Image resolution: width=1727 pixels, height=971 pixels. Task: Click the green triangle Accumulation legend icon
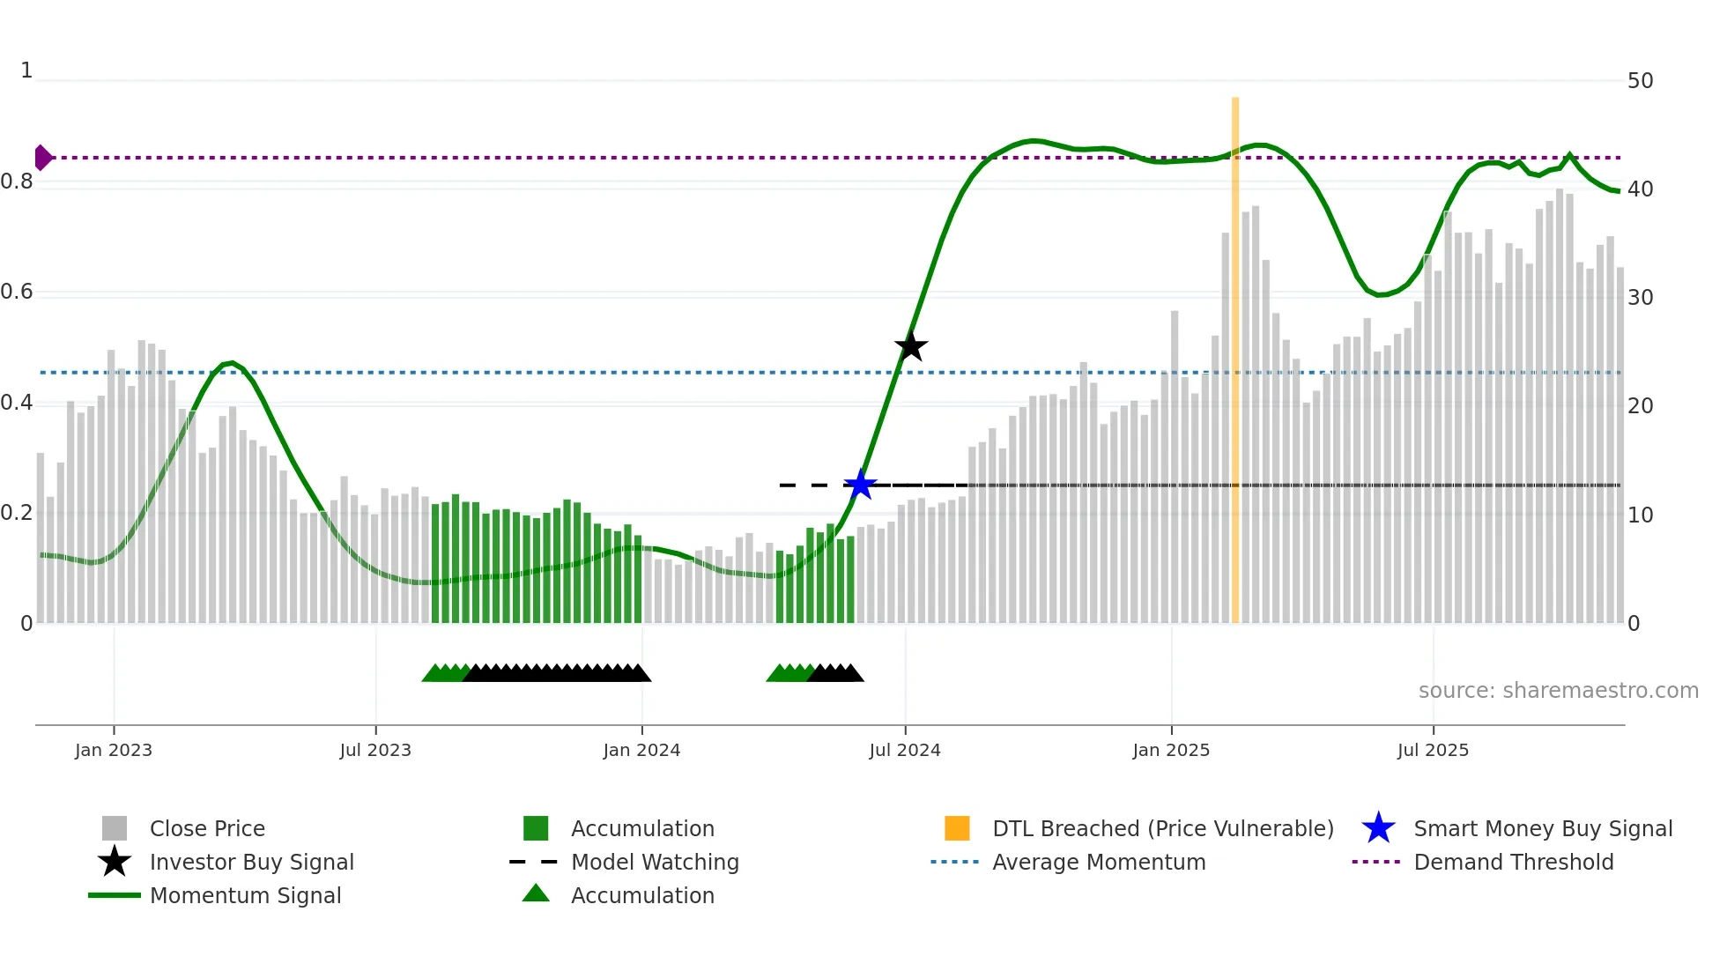point(536,894)
